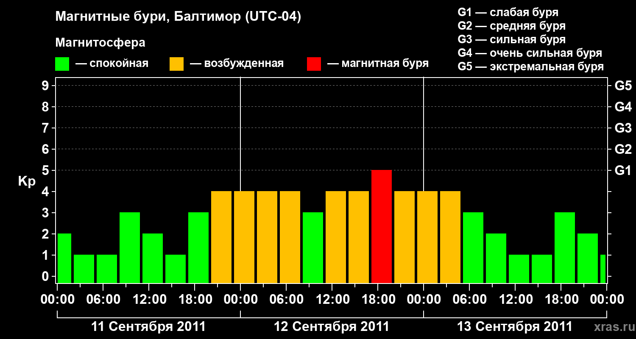
Task: Select the first green Kp 2 bar on 11 September
Action: (64, 258)
